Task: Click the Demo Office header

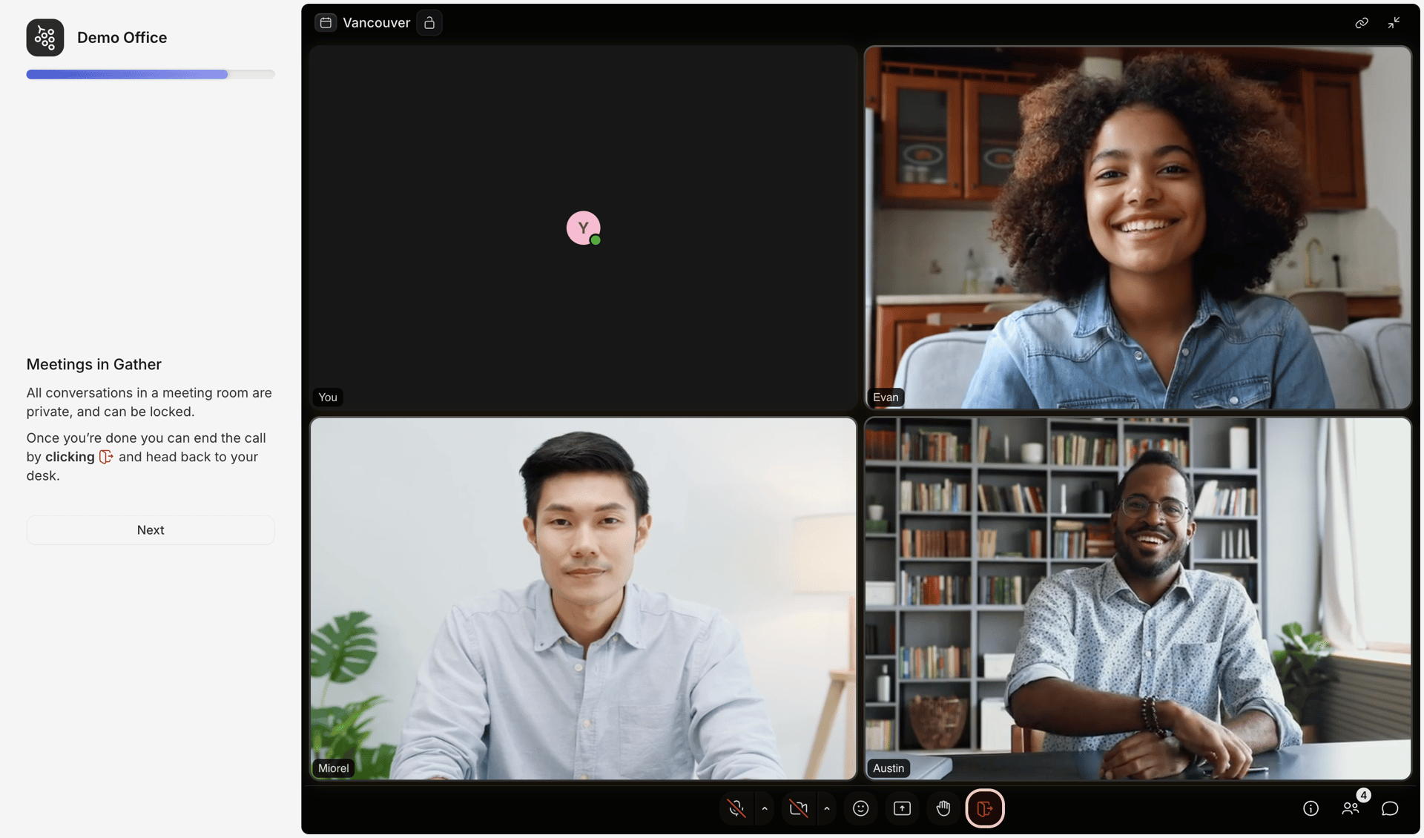Action: click(x=122, y=37)
